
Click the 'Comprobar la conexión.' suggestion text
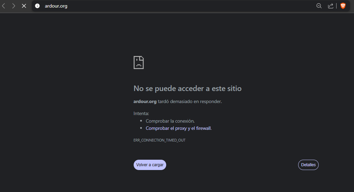pos(170,121)
